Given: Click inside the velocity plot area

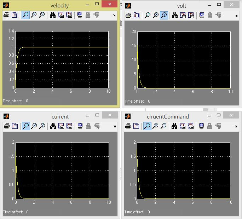Looking at the screenshot, I should point(62,59).
